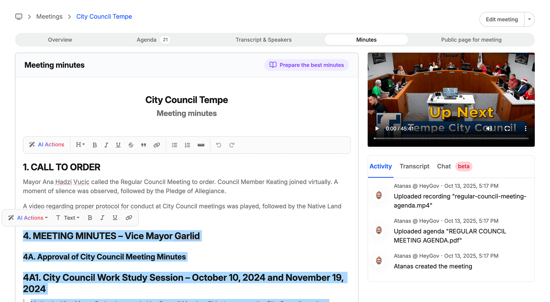
Task: Insert horizontal rule divider icon
Action: coord(201,145)
